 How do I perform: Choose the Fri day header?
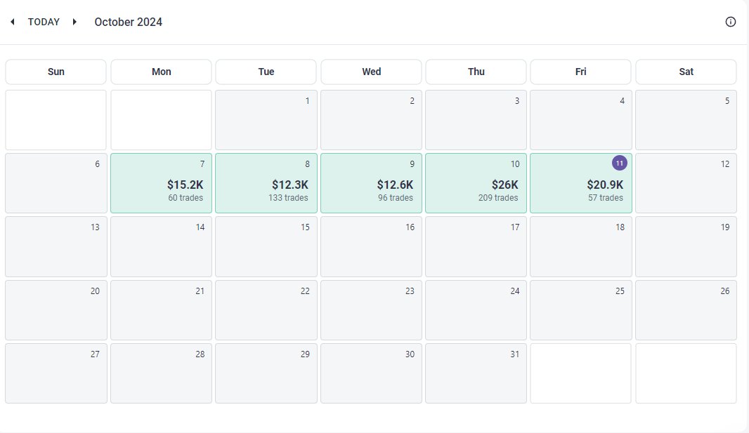pyautogui.click(x=581, y=72)
